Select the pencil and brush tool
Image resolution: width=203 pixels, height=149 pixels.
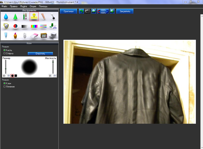[x=25, y=17]
